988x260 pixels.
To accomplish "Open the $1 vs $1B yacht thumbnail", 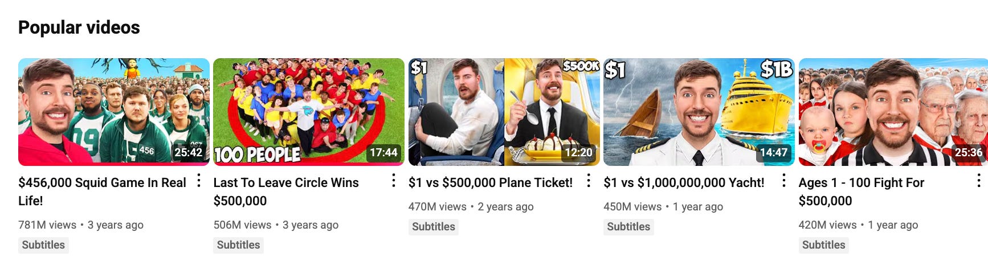I will [699, 112].
